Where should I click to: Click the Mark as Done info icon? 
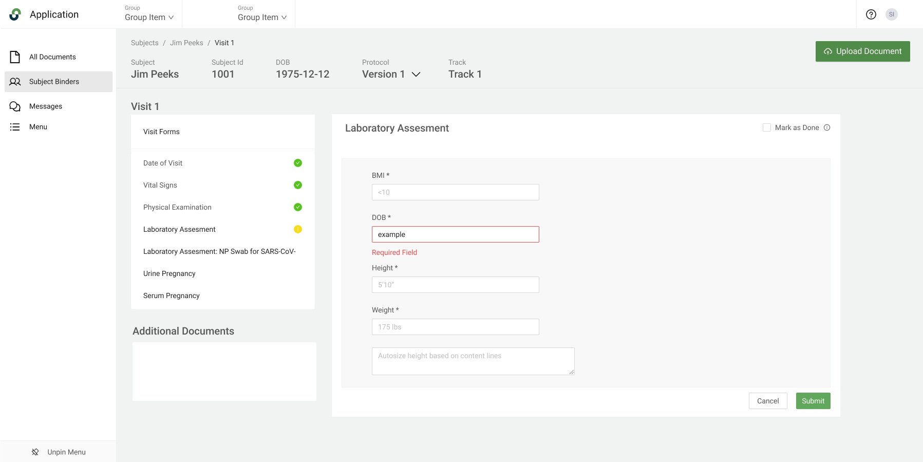827,127
